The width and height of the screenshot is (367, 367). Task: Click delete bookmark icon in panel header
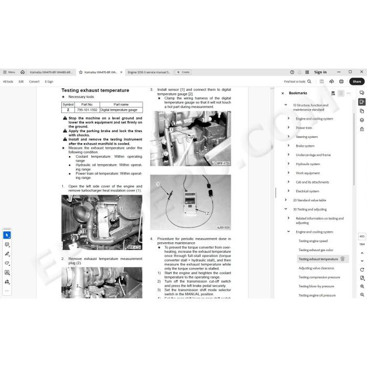point(341,93)
